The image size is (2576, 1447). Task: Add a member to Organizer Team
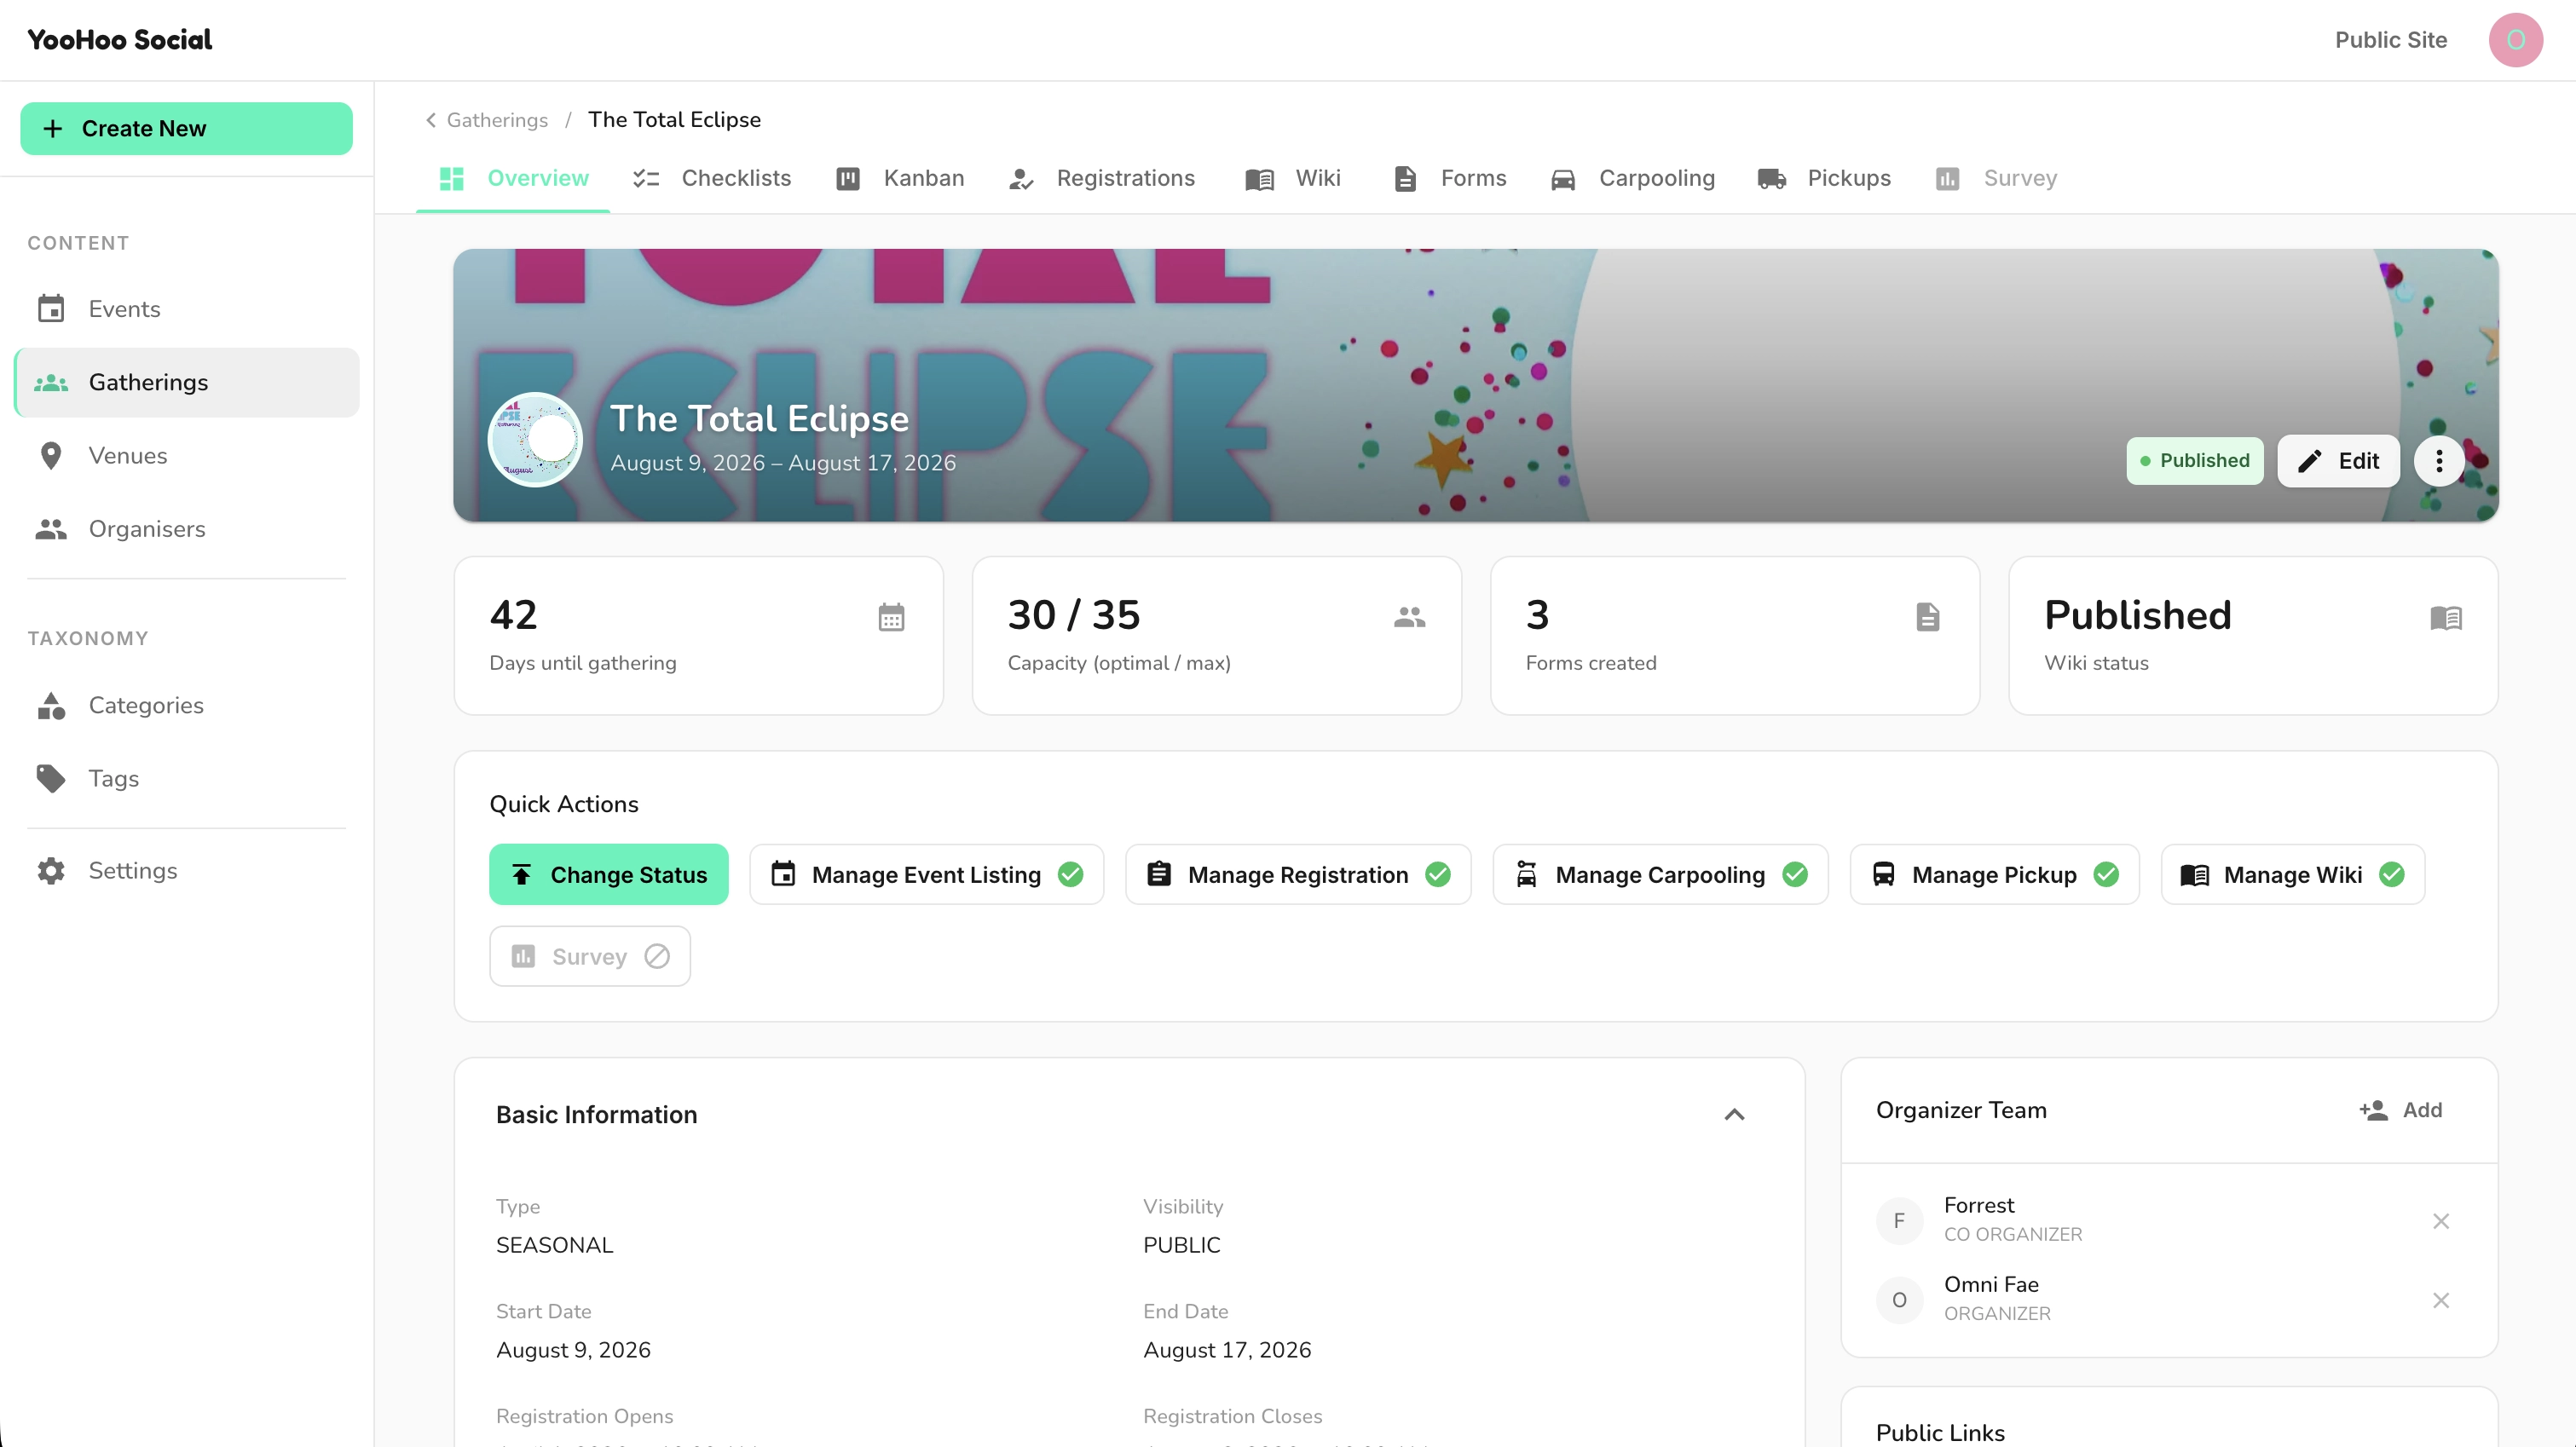(2401, 1110)
